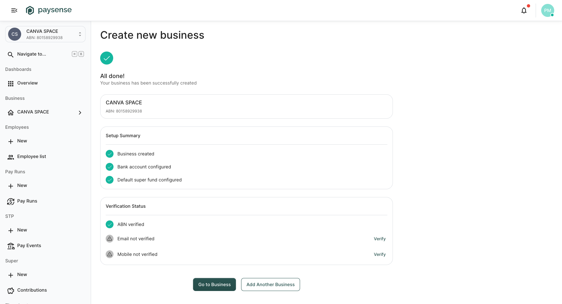
Task: Click the Default super fund configured text
Action: click(150, 180)
